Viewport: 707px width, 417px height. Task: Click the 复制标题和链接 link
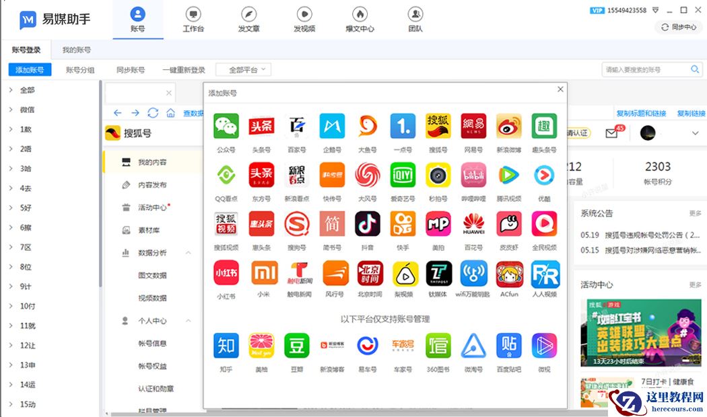(x=641, y=113)
